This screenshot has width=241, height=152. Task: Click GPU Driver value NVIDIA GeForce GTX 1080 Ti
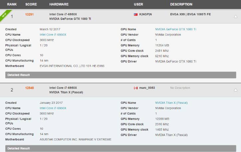click(x=175, y=62)
